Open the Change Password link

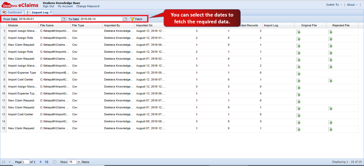(88, 6)
